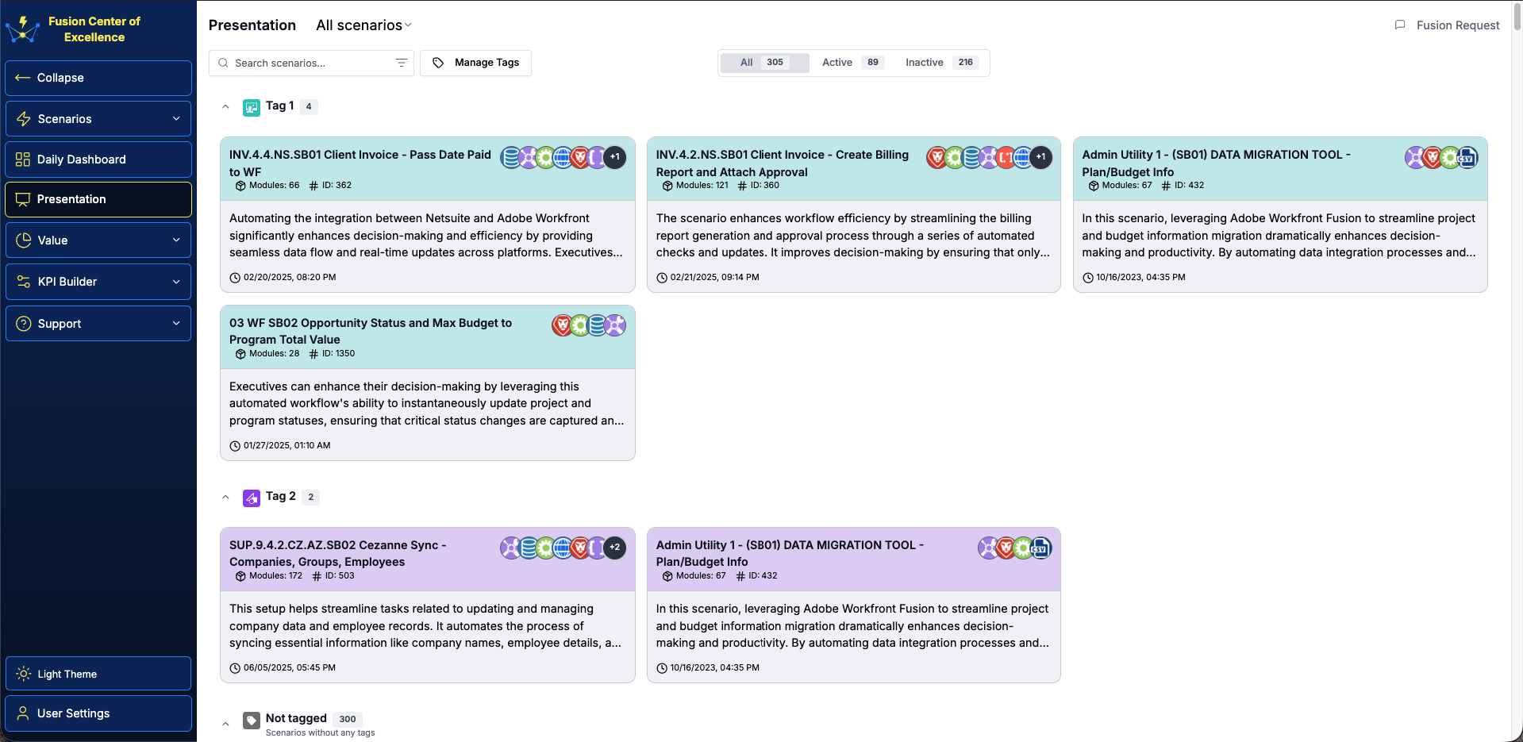This screenshot has height=742, width=1523.
Task: Expand the Scenarios sidebar menu
Action: 98,119
